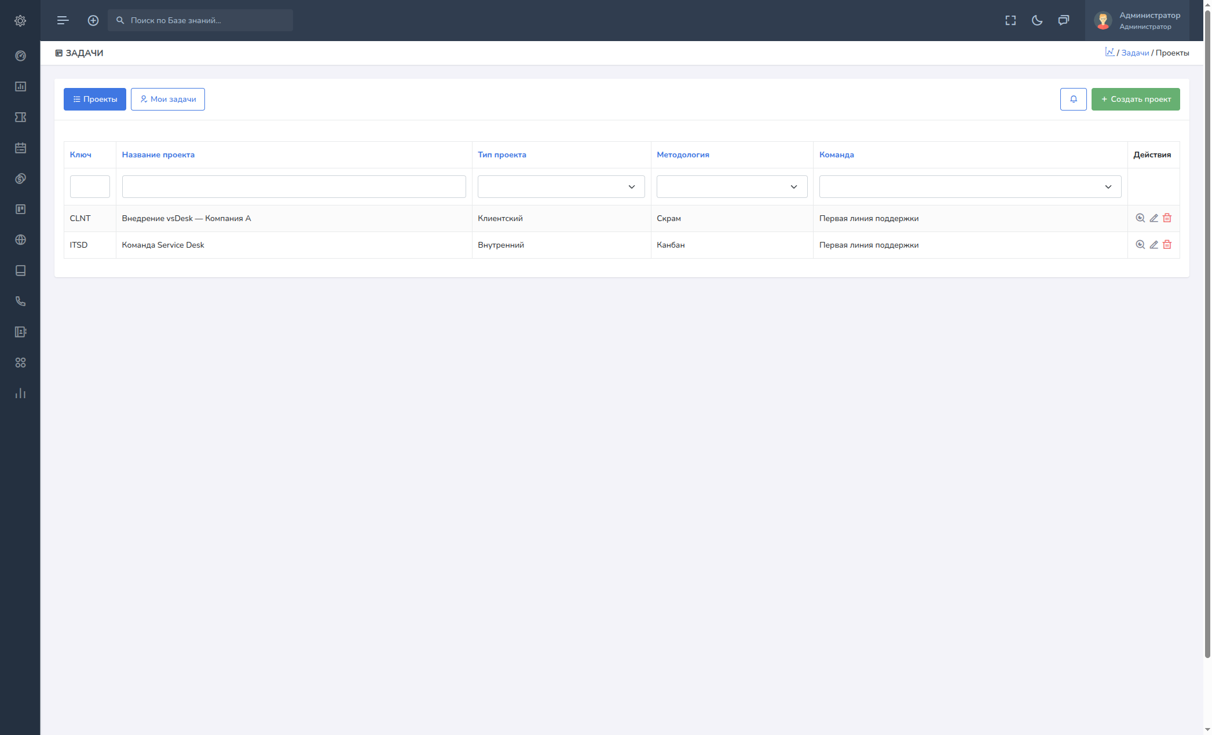
Task: Open the coins finance sidebar icon
Action: [20, 178]
